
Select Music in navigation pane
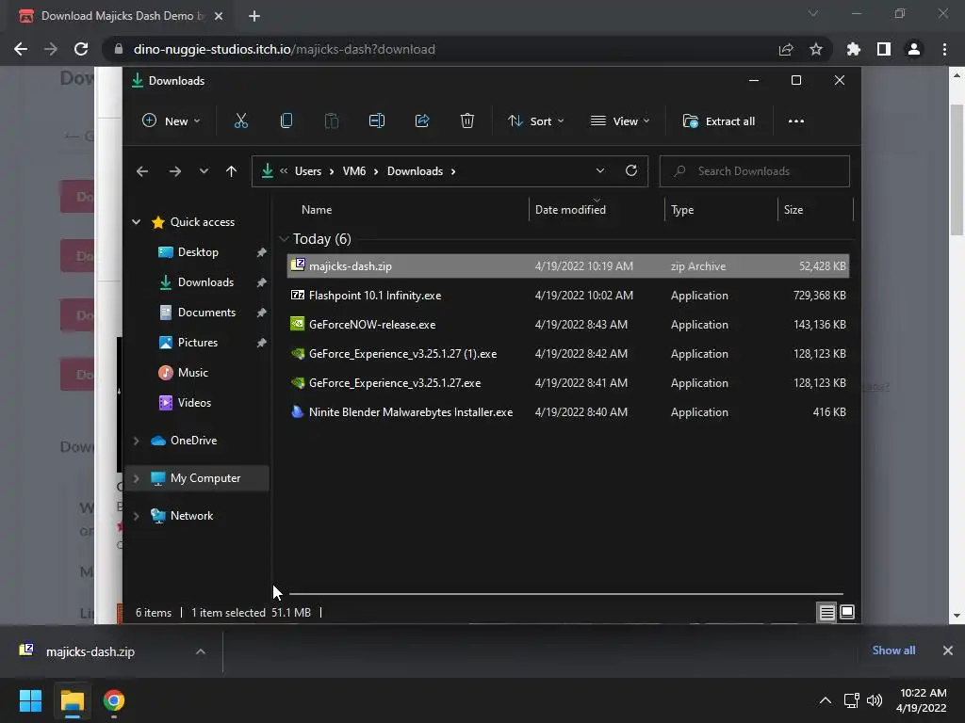192,373
